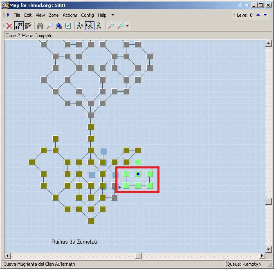This screenshot has height=269, width=274.
Task: Open the Zone menu
Action: pos(54,15)
